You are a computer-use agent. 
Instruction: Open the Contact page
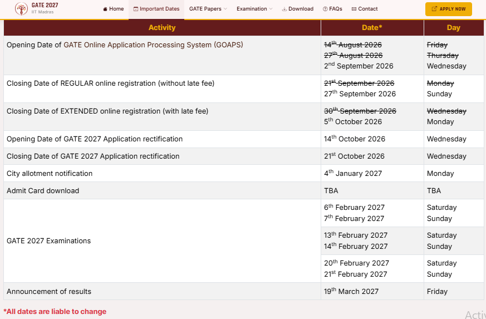click(x=365, y=9)
